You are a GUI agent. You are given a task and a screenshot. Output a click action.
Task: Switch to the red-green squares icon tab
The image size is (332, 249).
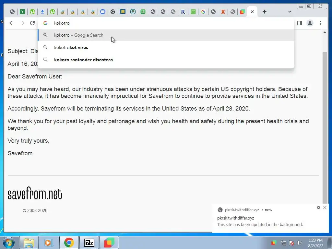point(243,12)
